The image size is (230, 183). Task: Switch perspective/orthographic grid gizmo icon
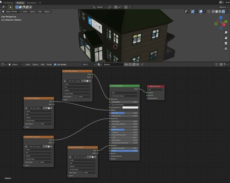coord(226,49)
